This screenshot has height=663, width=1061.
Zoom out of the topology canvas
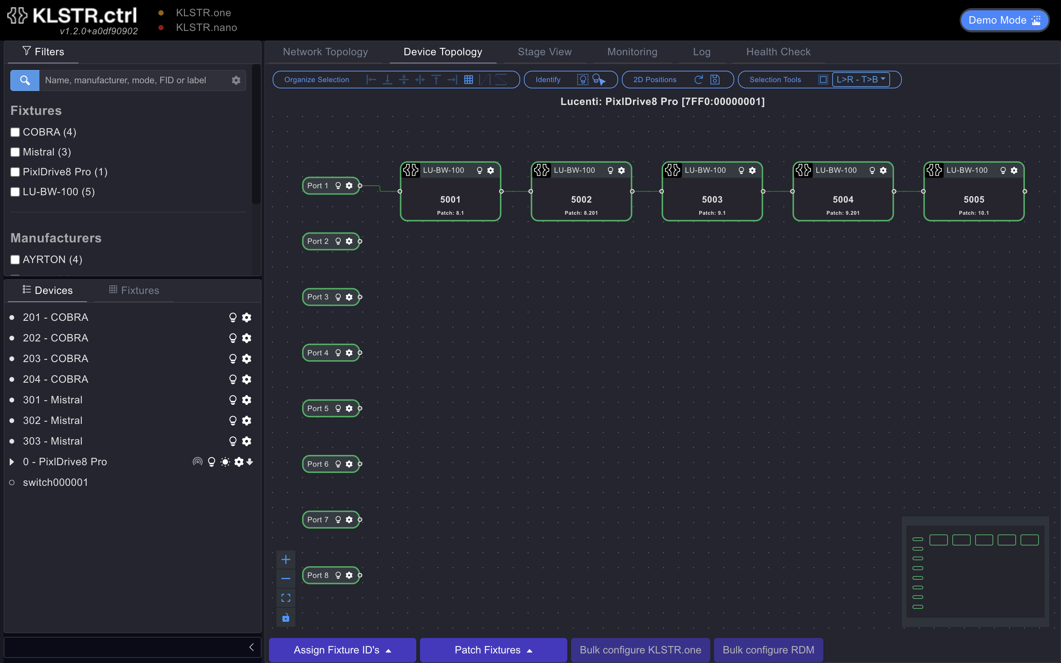(x=286, y=578)
